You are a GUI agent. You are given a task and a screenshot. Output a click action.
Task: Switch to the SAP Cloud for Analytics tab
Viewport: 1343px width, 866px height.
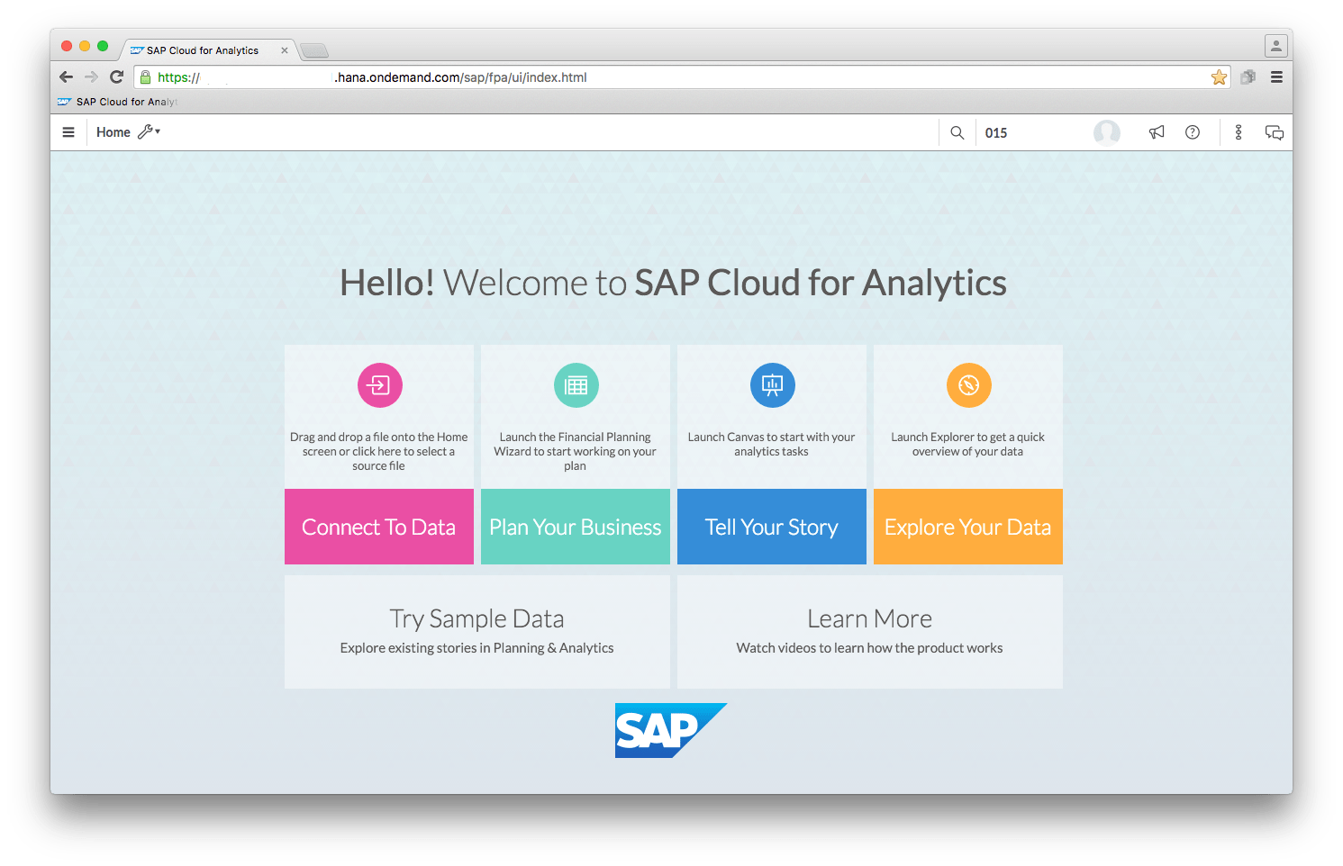[200, 50]
